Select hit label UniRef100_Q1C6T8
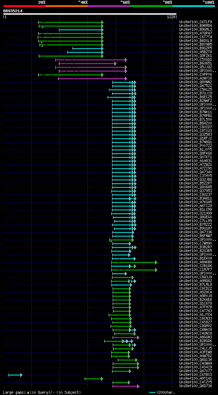Viewport: 218px width, 395px height. pyautogui.click(x=196, y=303)
